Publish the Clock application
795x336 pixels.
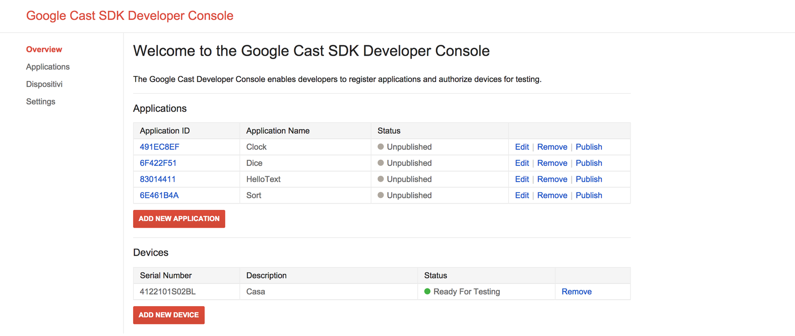(589, 147)
